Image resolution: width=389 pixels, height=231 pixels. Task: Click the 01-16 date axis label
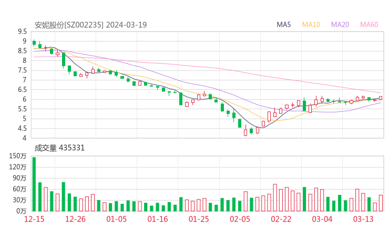pos(158,219)
